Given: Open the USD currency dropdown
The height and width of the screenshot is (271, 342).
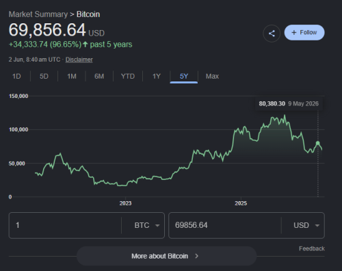Looking at the screenshot, I should coord(306,225).
